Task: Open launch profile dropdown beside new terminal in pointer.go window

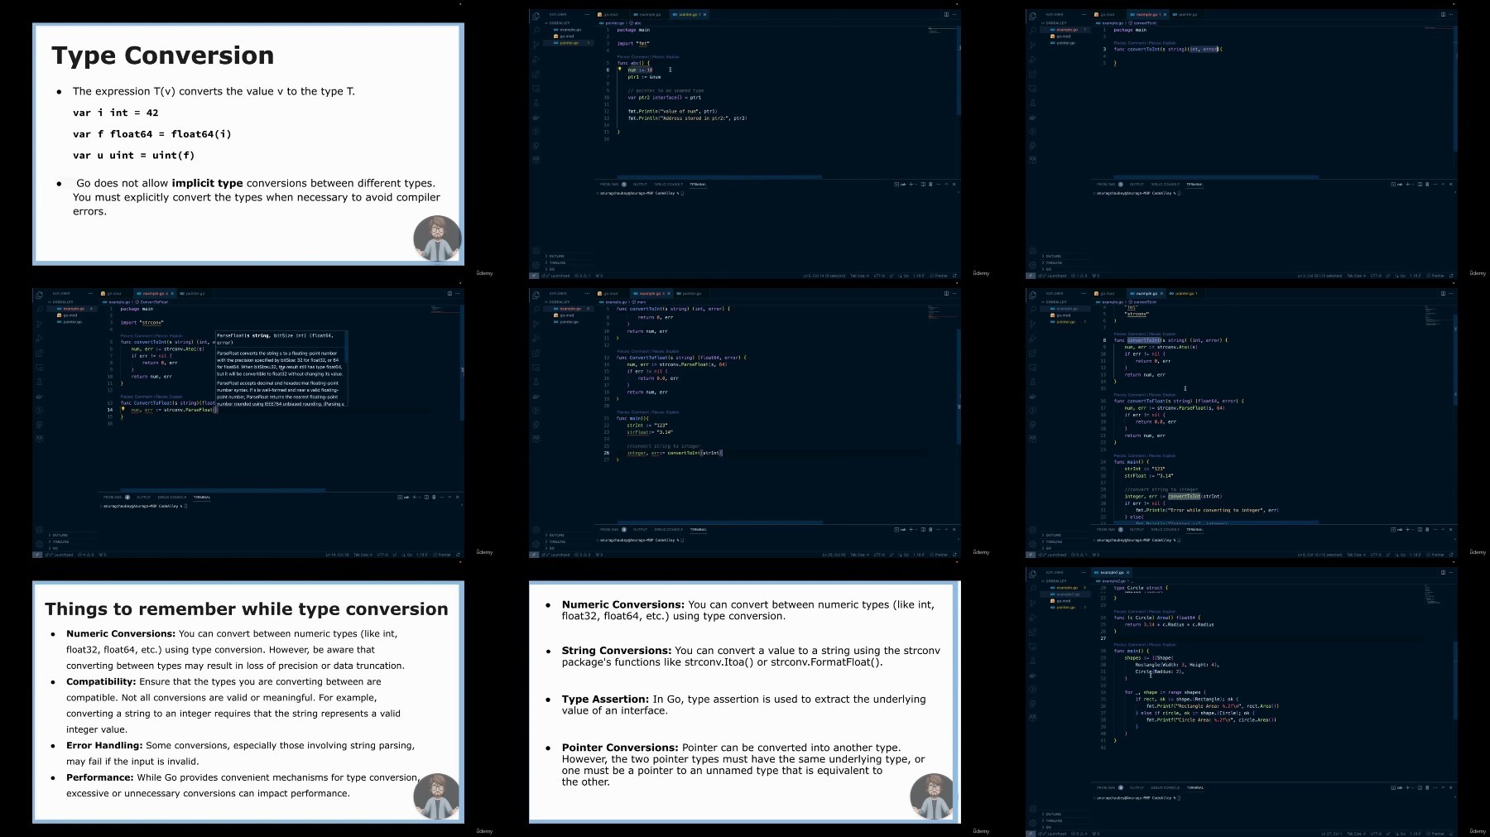Action: pos(916,184)
